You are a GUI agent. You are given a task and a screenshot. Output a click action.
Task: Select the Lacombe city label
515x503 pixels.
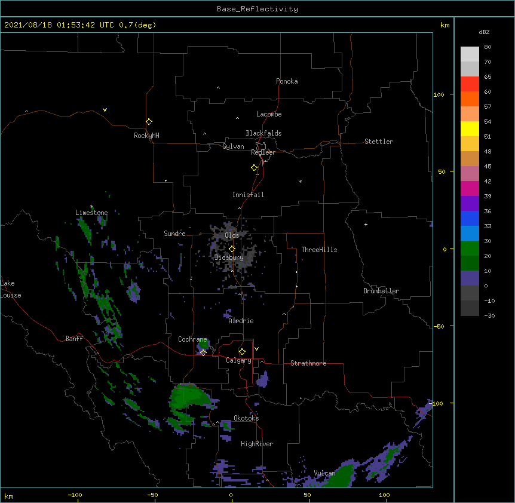tap(269, 114)
